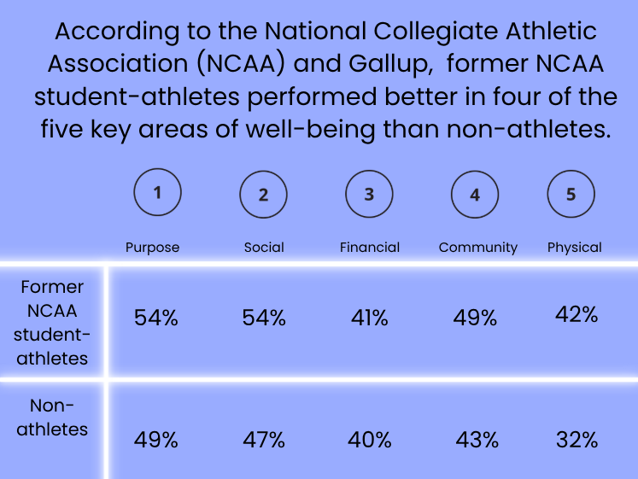Select the 41% Financial value for athletes
This screenshot has width=638, height=479.
370,318
